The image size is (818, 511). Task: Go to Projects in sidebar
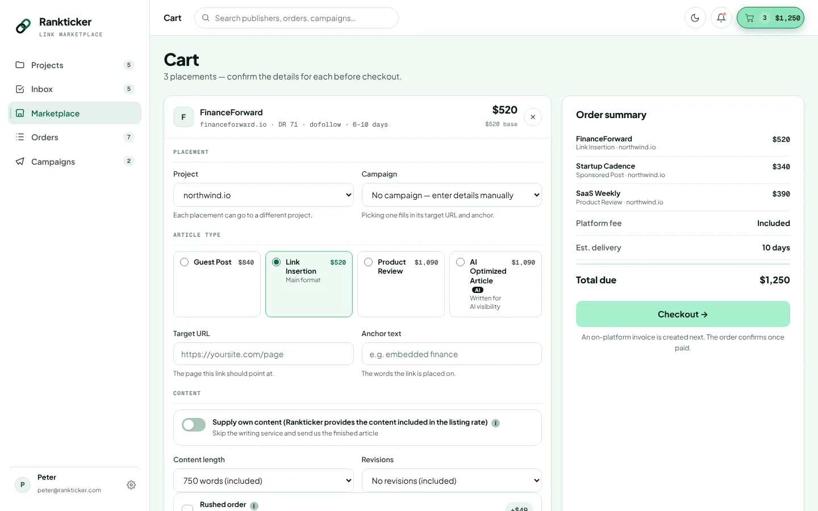[75, 65]
